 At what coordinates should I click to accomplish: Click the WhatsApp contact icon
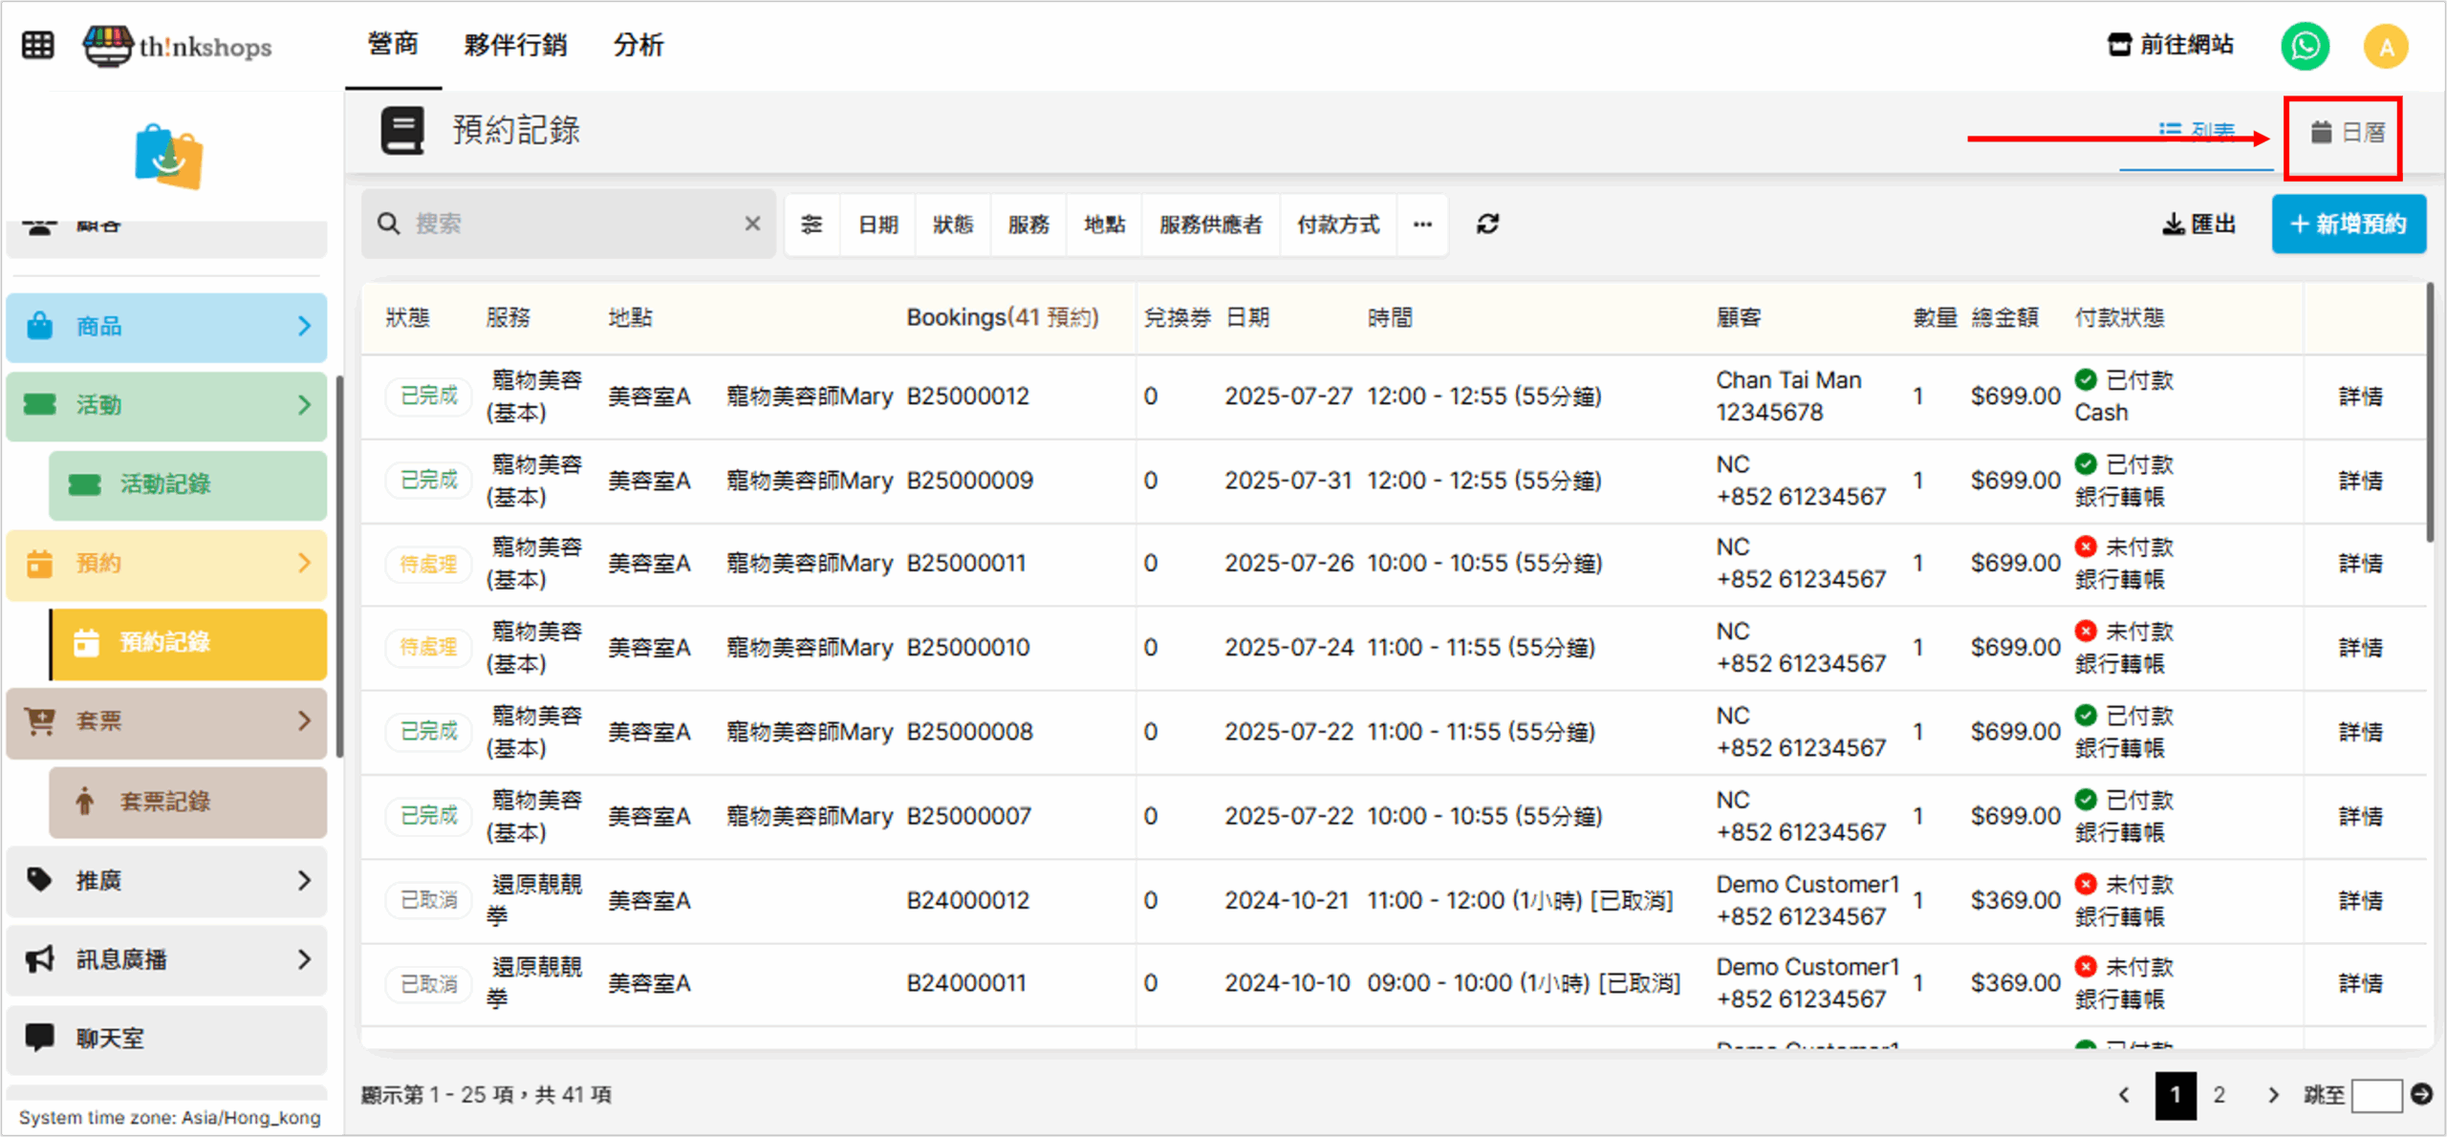pyautogui.click(x=2305, y=46)
